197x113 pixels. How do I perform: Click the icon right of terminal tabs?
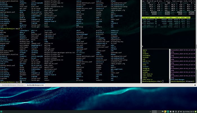coord(195,85)
